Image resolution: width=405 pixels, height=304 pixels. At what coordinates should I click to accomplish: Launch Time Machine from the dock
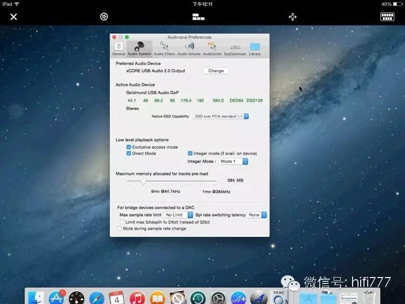(198, 298)
